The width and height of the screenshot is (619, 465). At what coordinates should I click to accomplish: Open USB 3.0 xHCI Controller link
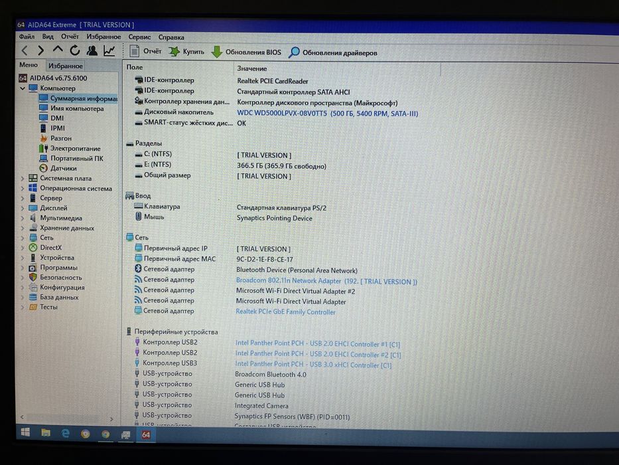pos(313,365)
